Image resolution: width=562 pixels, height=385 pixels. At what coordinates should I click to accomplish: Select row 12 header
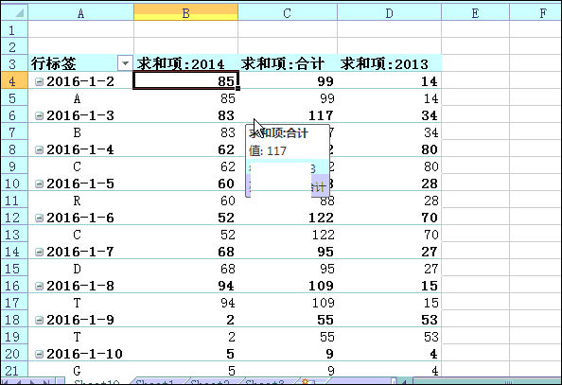click(14, 217)
